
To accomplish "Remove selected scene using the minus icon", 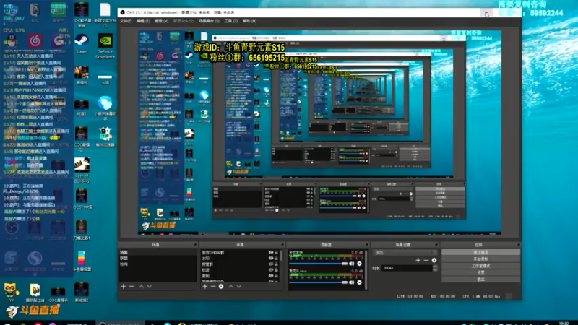I will point(131,286).
